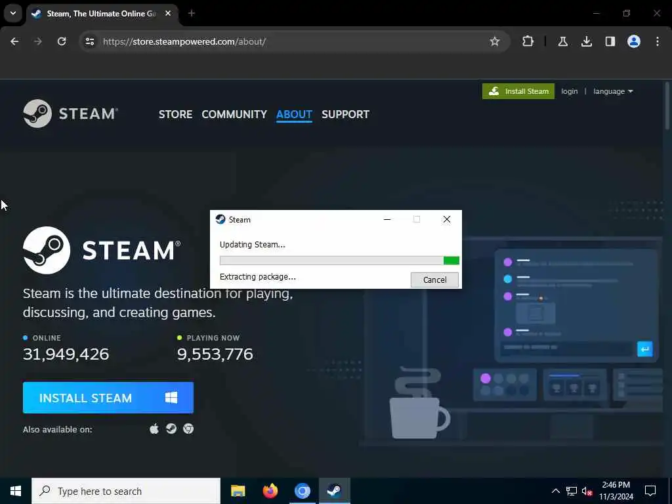Screen dimensions: 672x504
Task: Close the Steam browser tab
Action: [168, 13]
